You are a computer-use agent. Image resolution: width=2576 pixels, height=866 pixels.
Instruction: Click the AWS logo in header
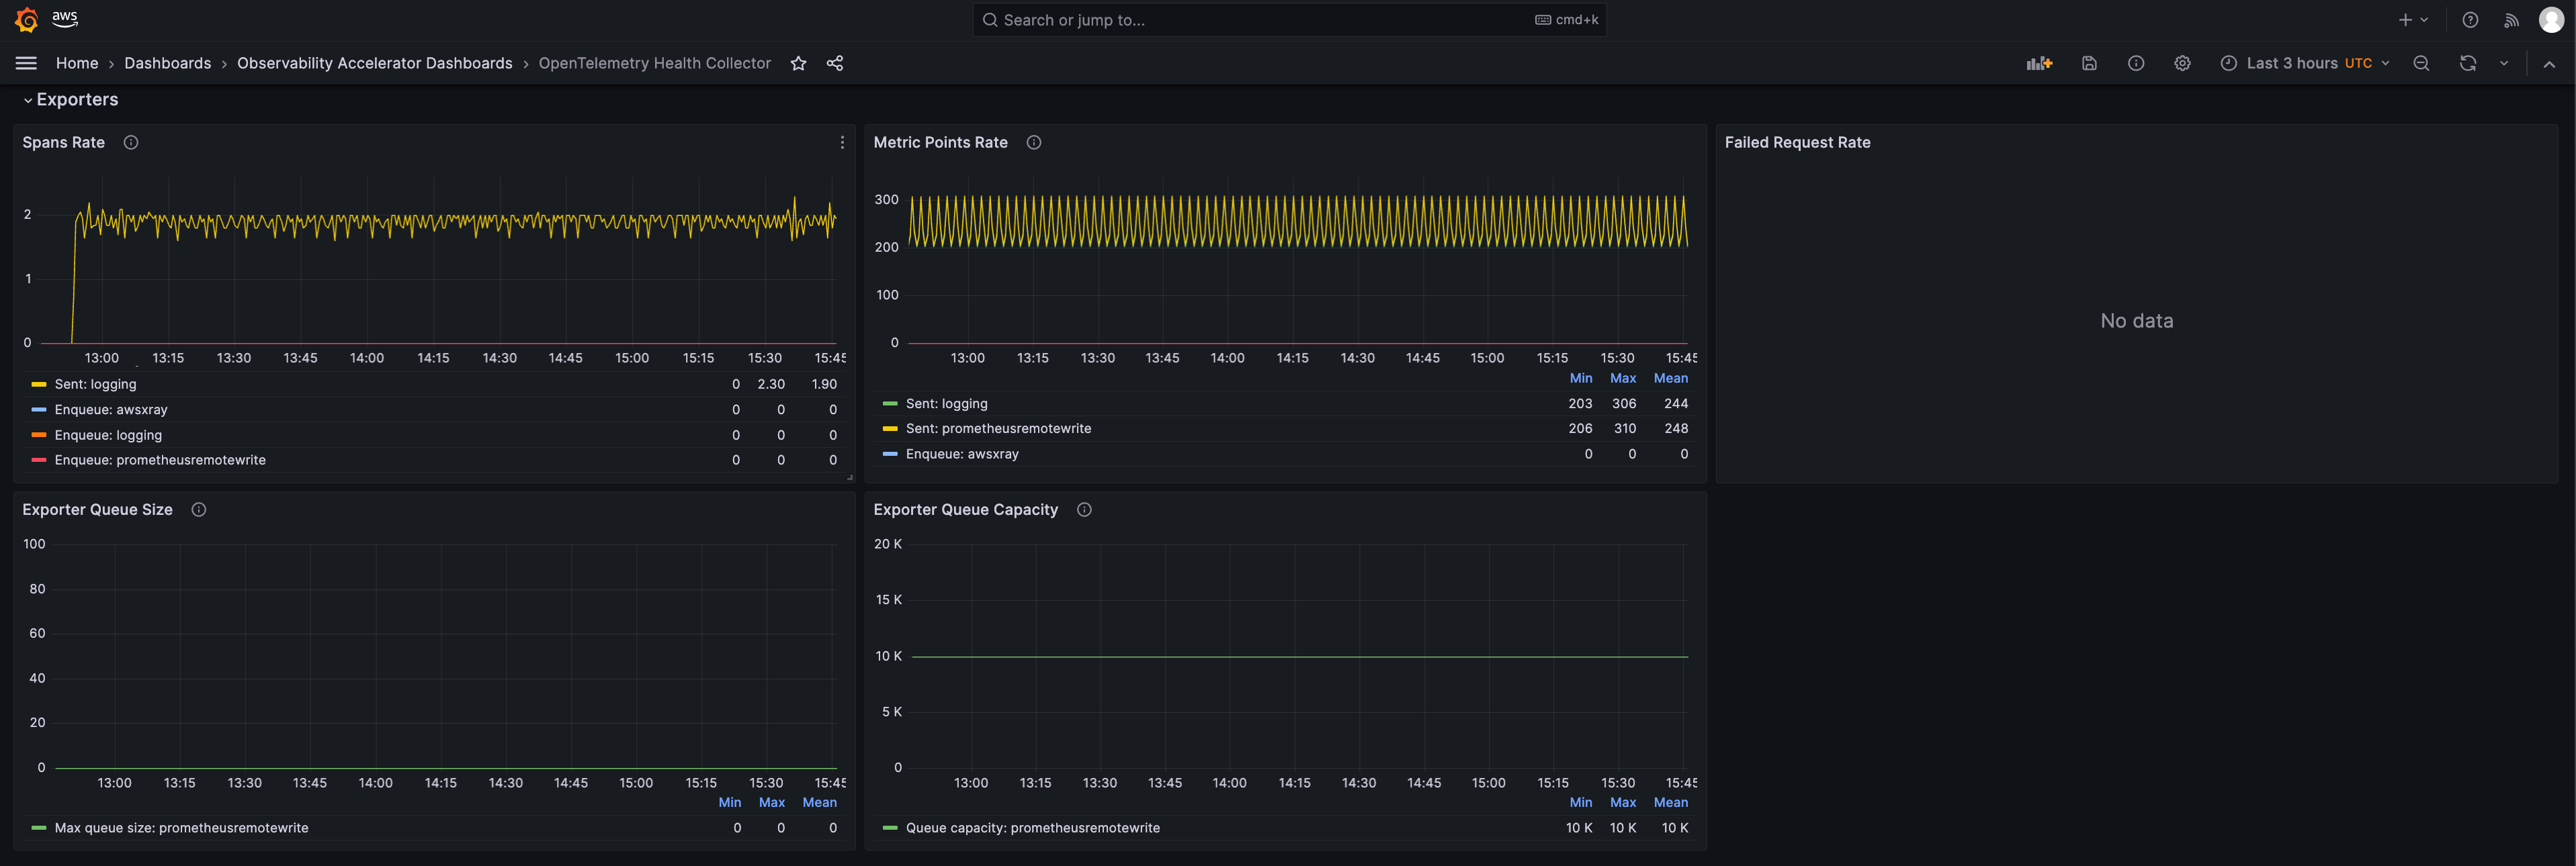coord(65,19)
